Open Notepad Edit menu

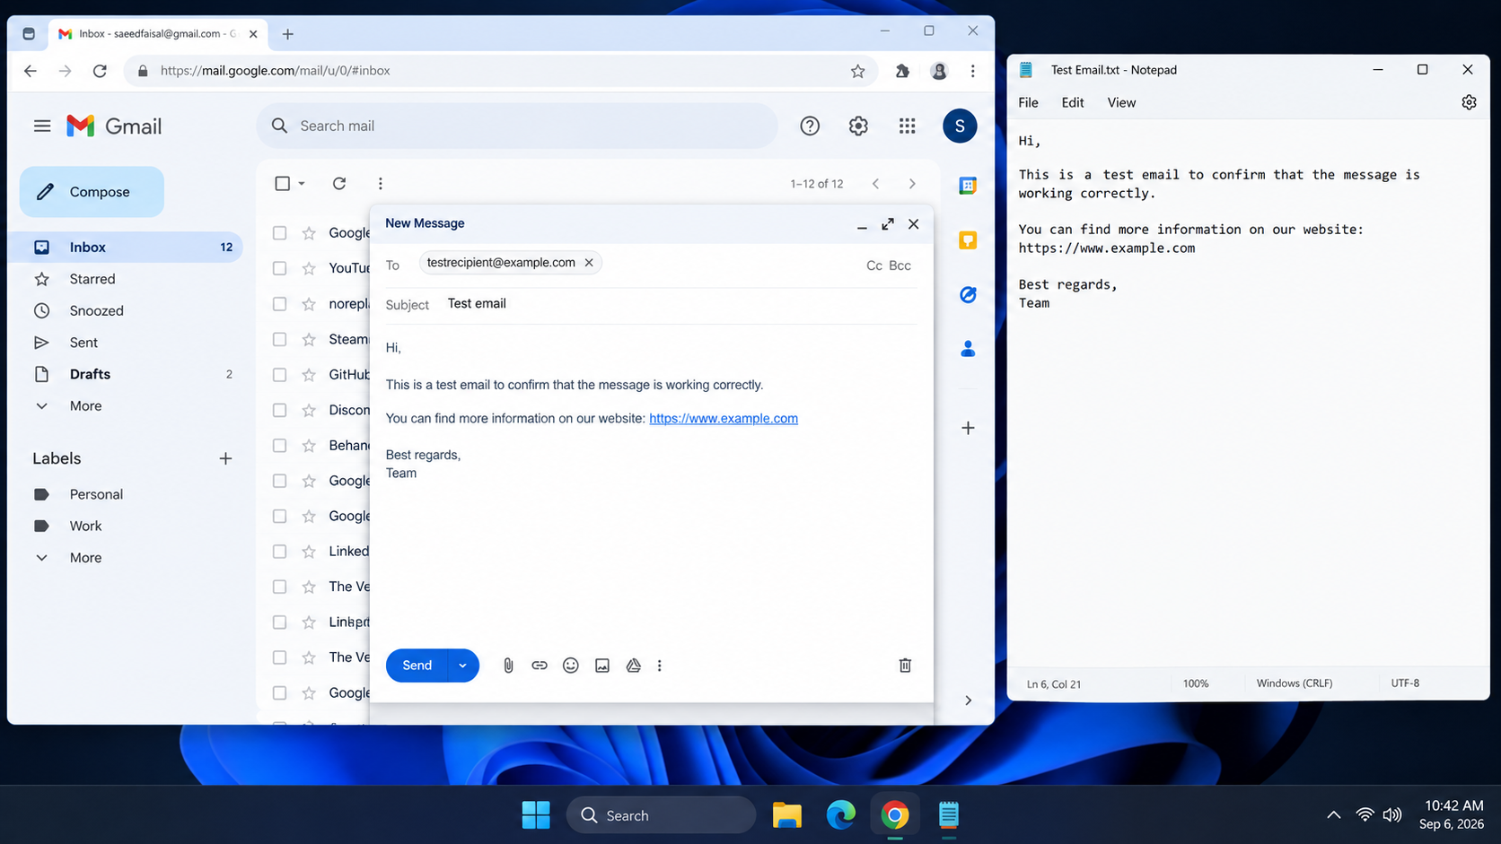pyautogui.click(x=1073, y=103)
